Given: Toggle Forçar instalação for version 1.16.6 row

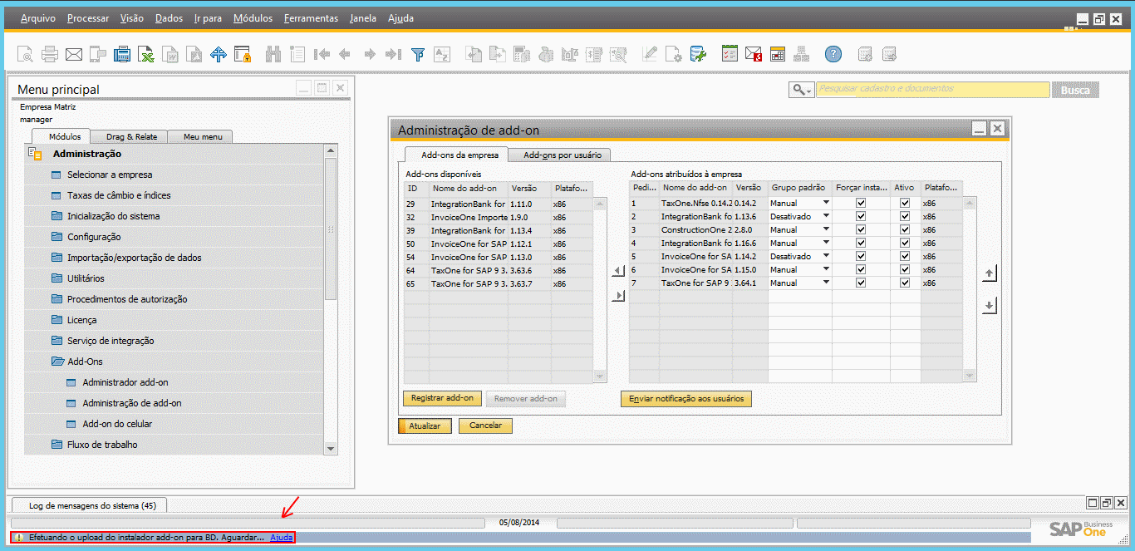Looking at the screenshot, I should click(861, 243).
